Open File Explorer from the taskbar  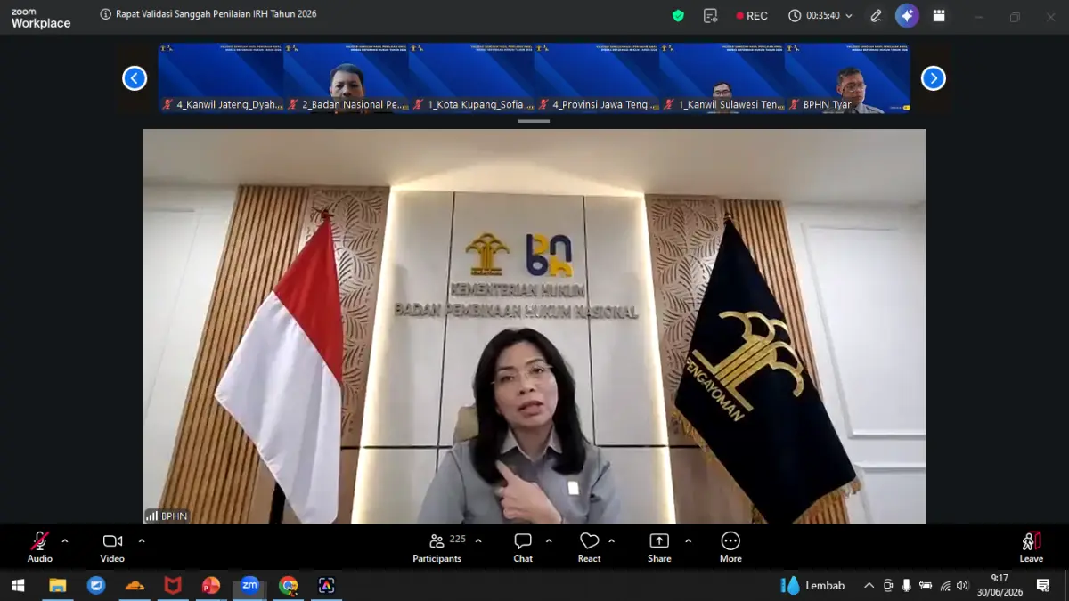click(57, 585)
